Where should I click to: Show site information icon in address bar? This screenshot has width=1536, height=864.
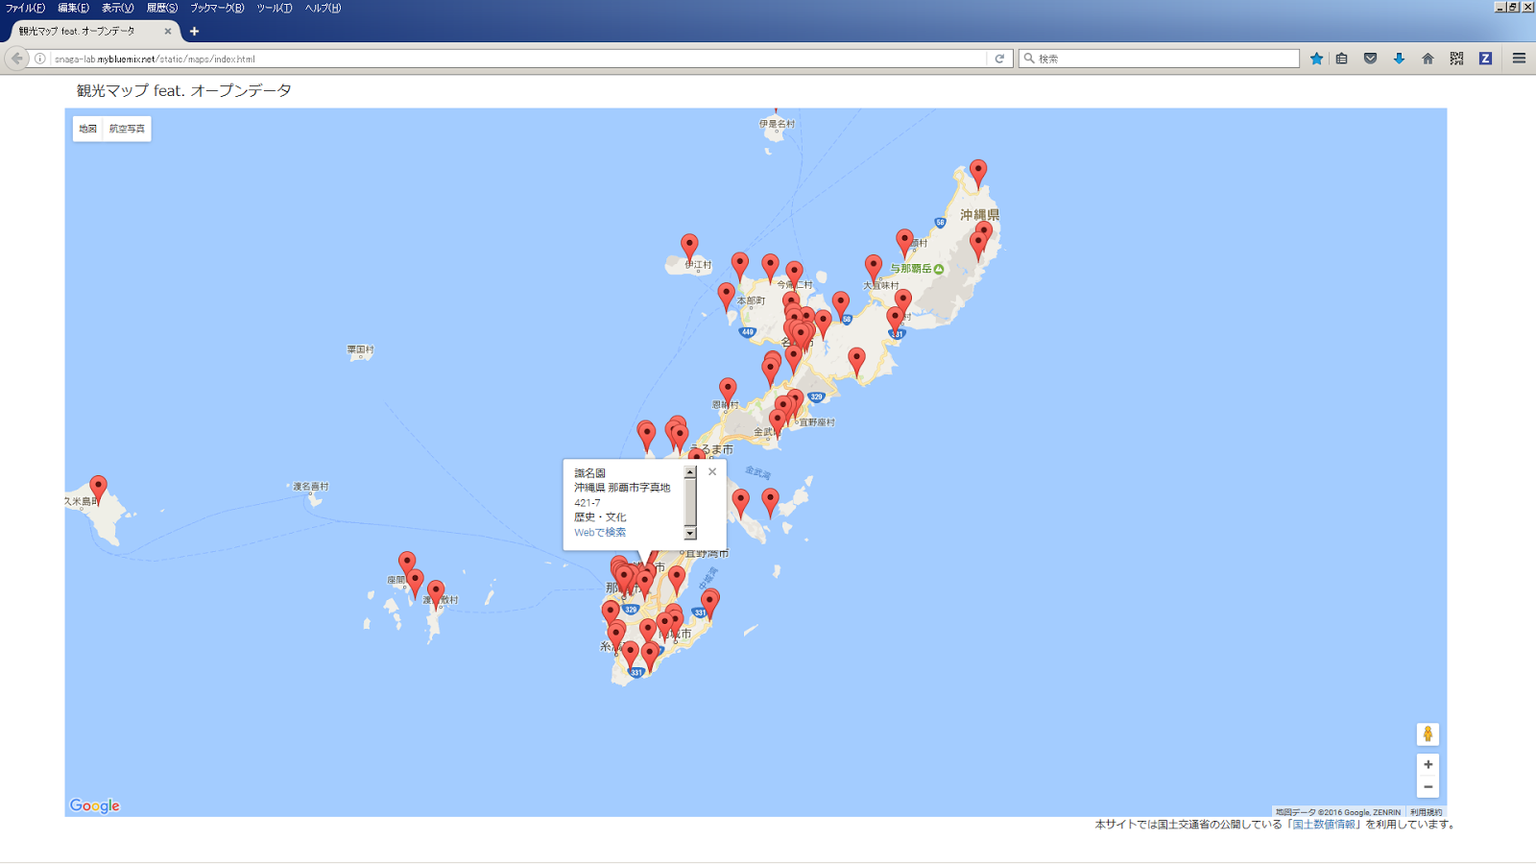(40, 59)
